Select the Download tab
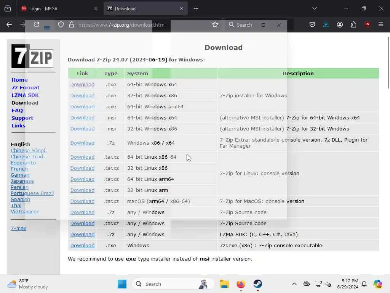The width and height of the screenshot is (390, 293). (x=145, y=9)
